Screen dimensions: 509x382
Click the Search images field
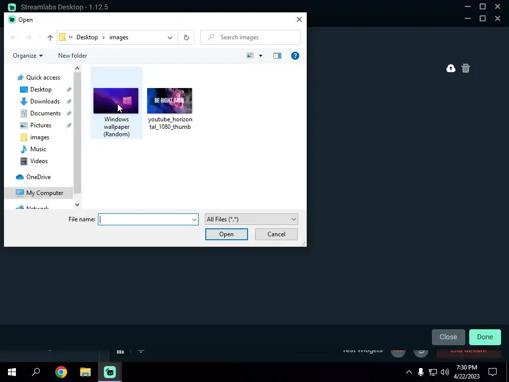pos(251,37)
